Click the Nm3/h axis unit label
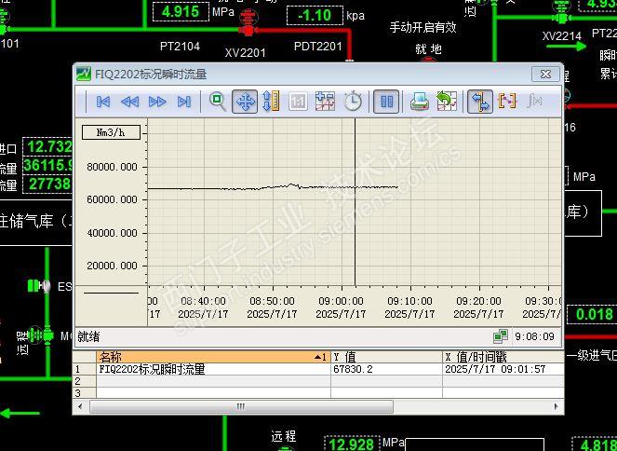 (x=111, y=132)
